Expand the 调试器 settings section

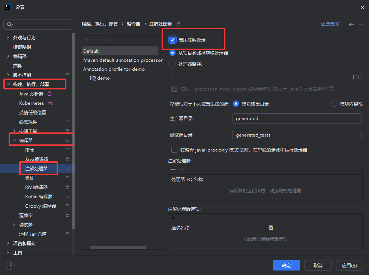(14, 225)
